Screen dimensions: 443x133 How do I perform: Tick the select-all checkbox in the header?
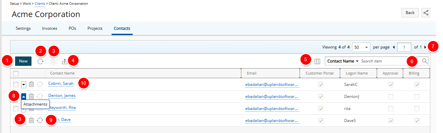(x=16, y=73)
